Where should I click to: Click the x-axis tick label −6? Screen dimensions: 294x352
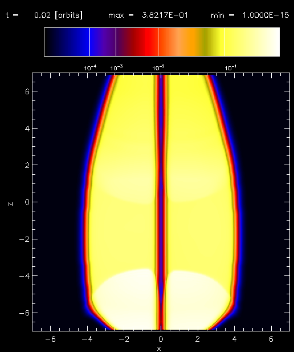point(50,339)
